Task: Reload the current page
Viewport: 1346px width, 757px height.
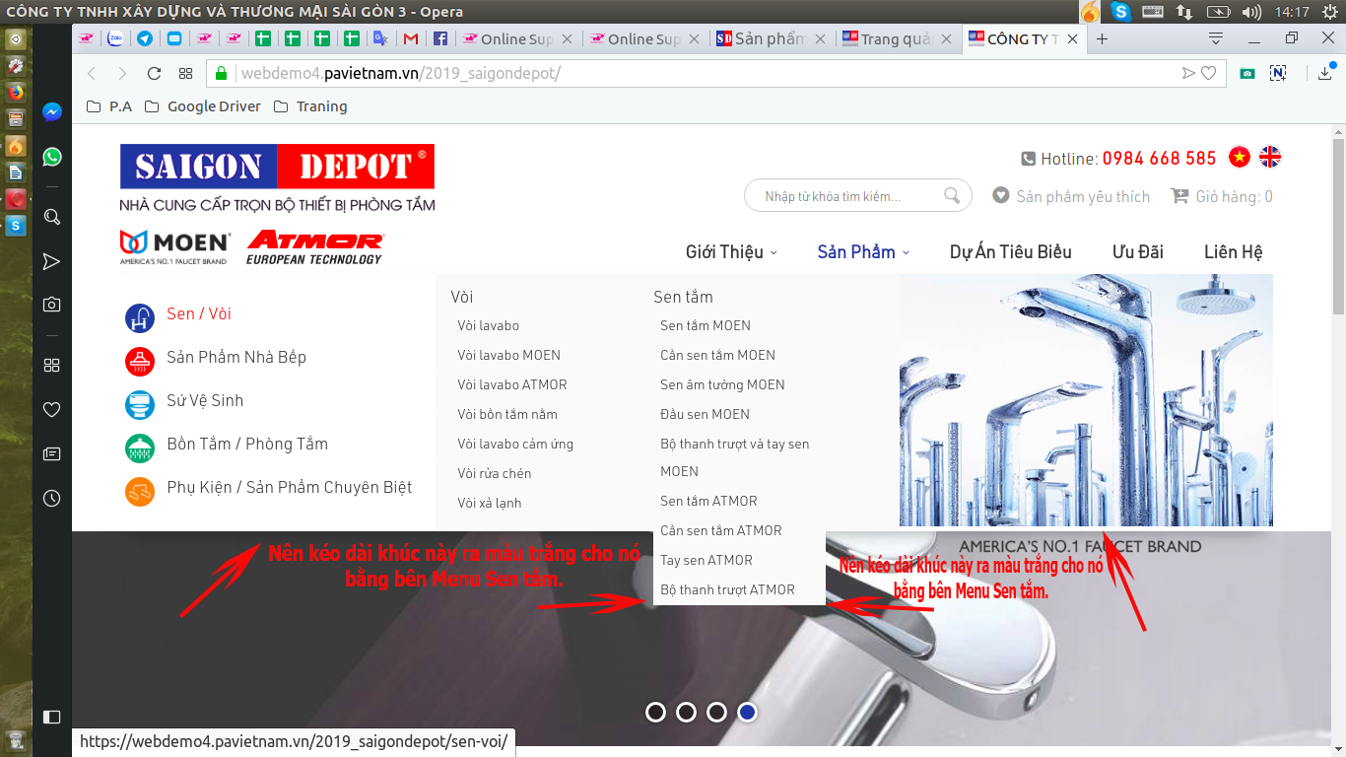Action: point(154,73)
